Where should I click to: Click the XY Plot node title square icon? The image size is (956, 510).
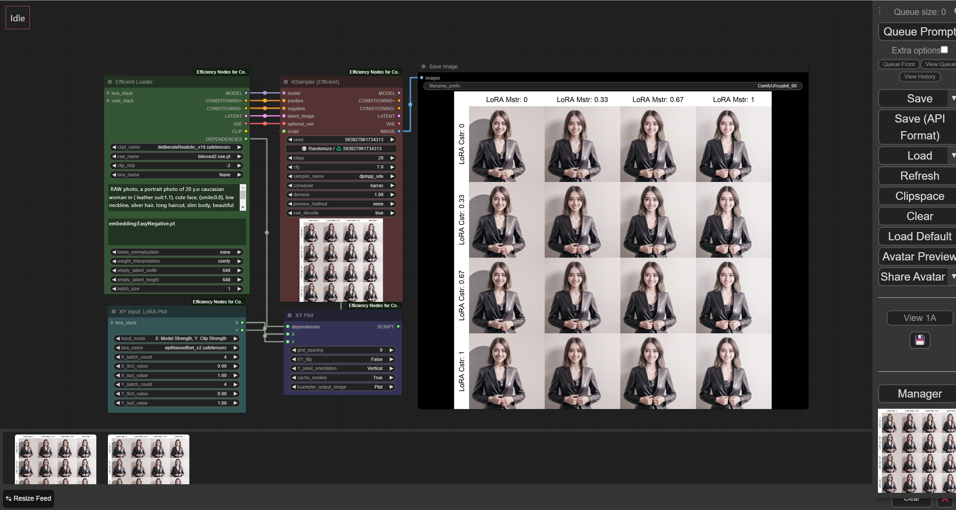point(289,315)
